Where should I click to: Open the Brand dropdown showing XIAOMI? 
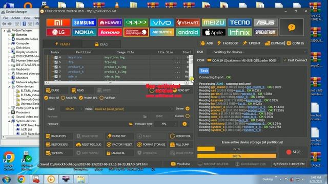coord(72,109)
